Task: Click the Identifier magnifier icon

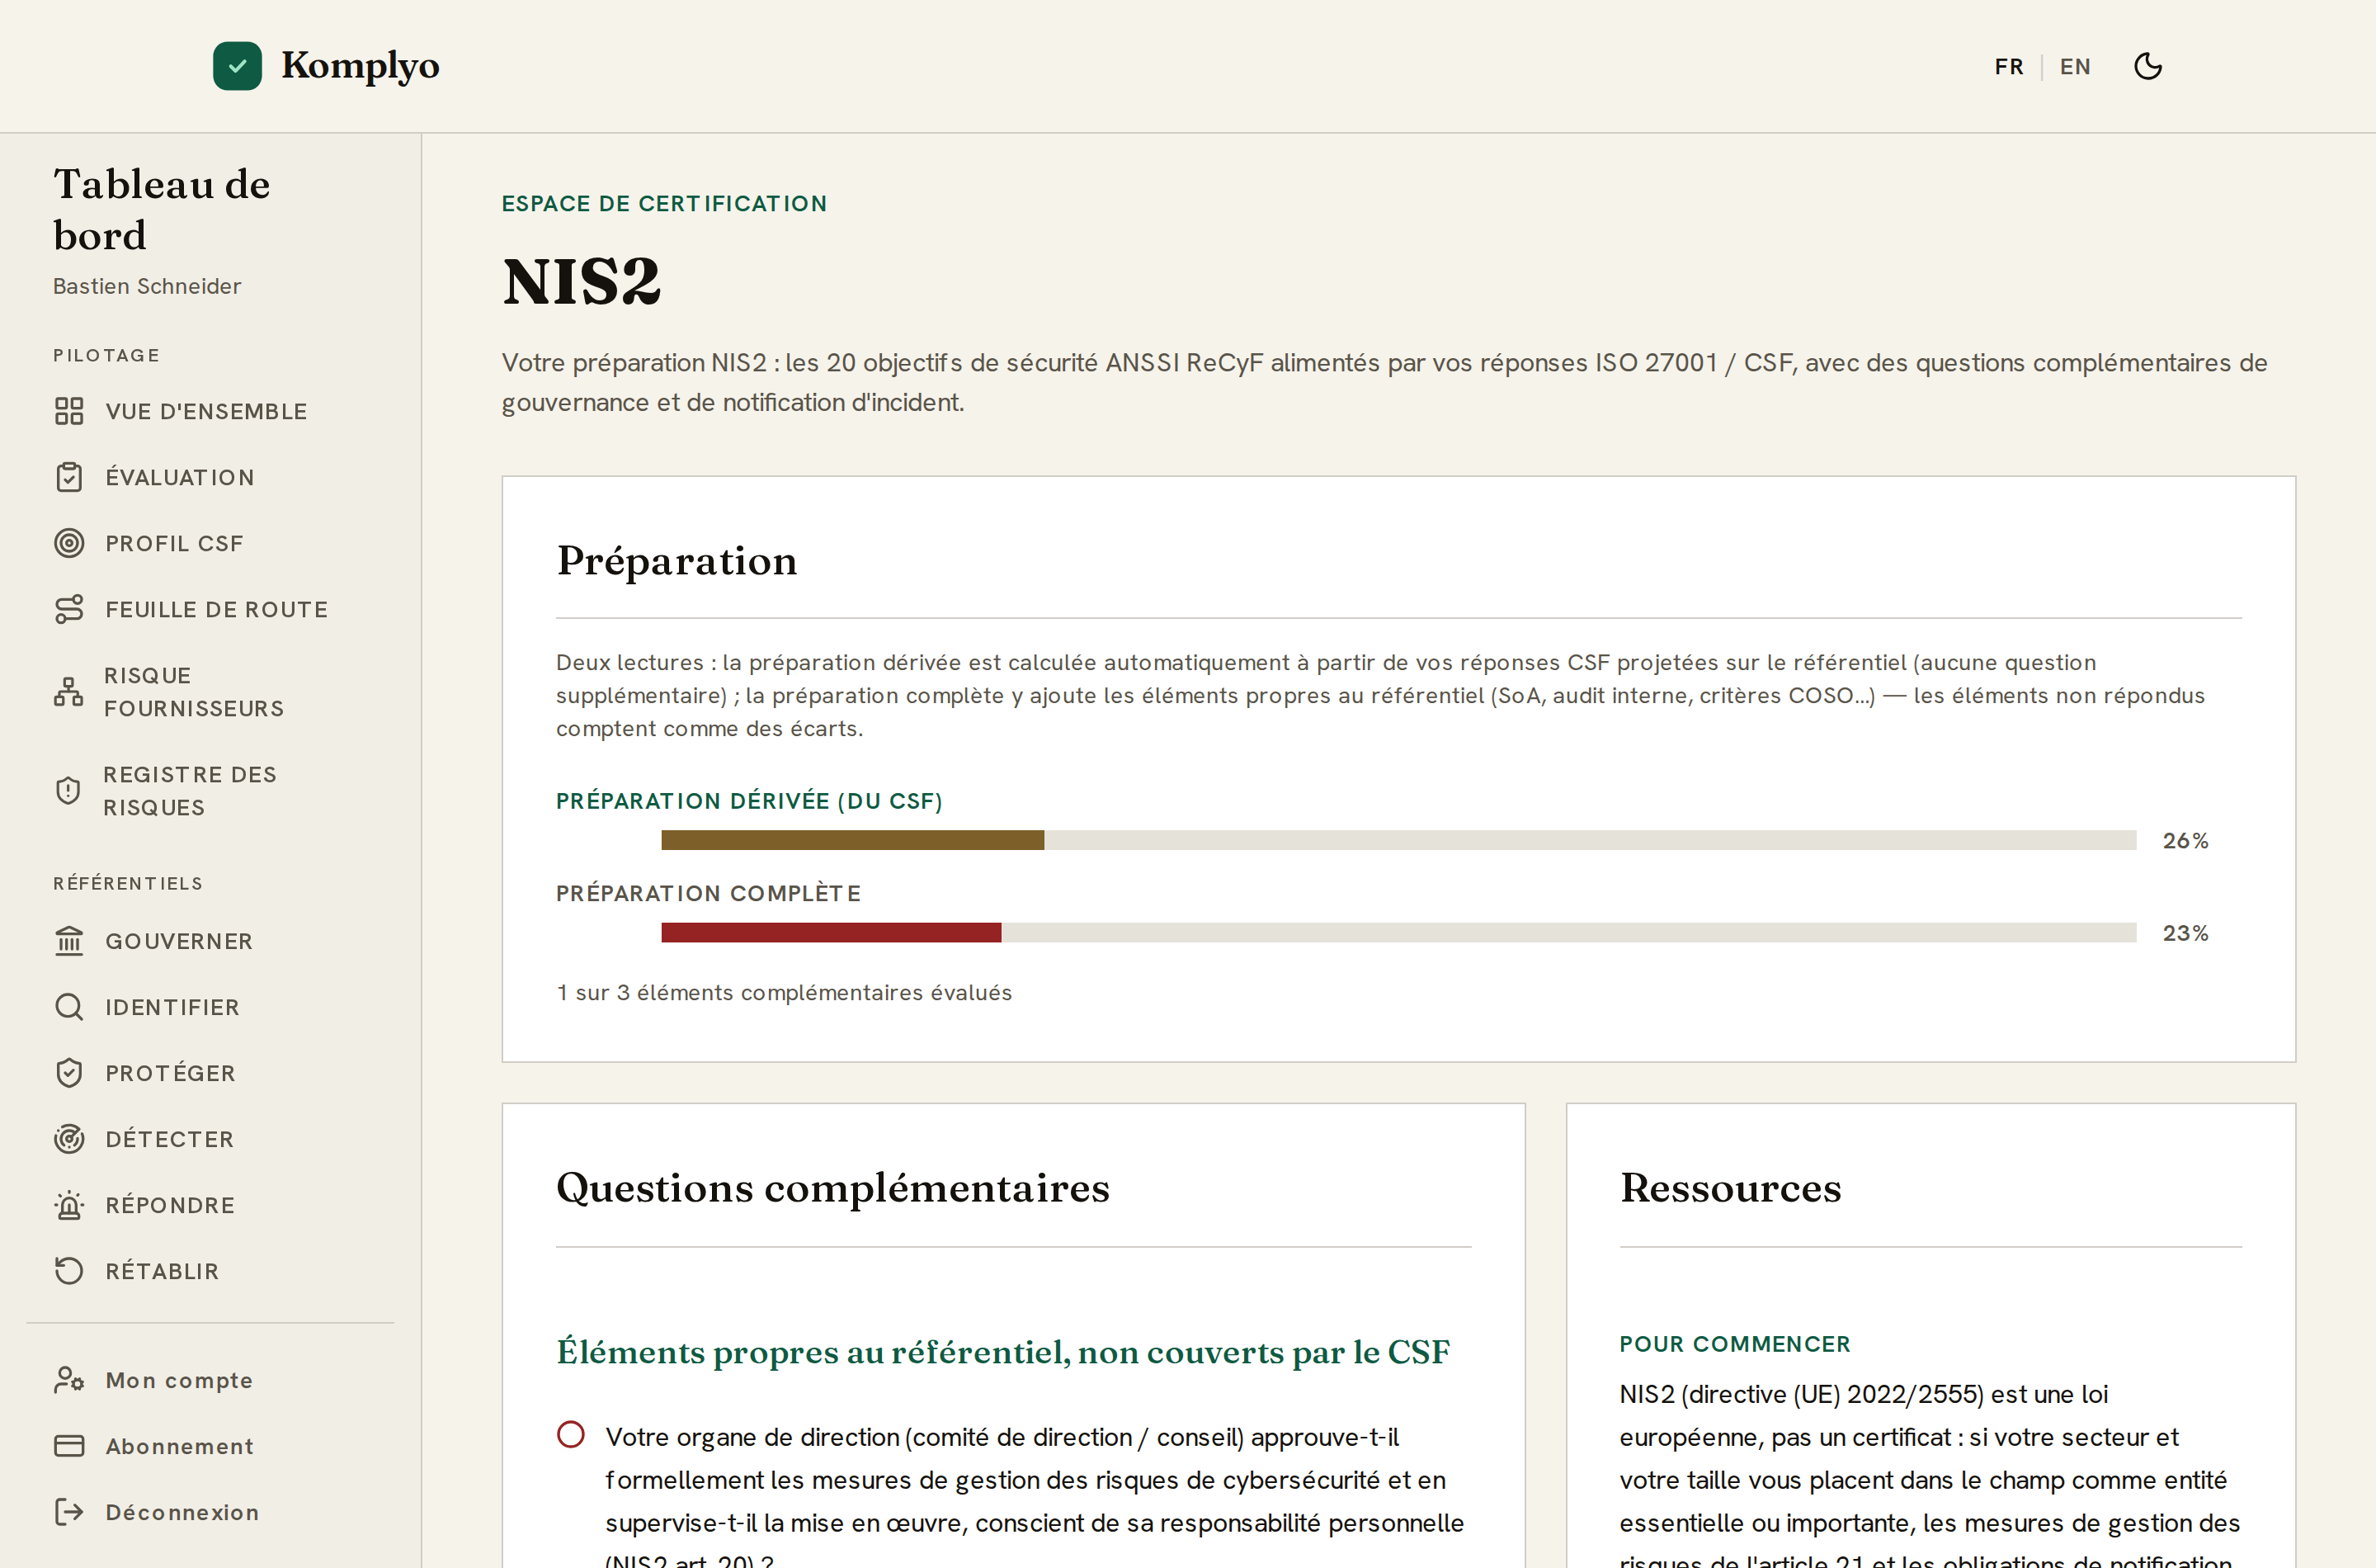Action: pyautogui.click(x=69, y=1007)
